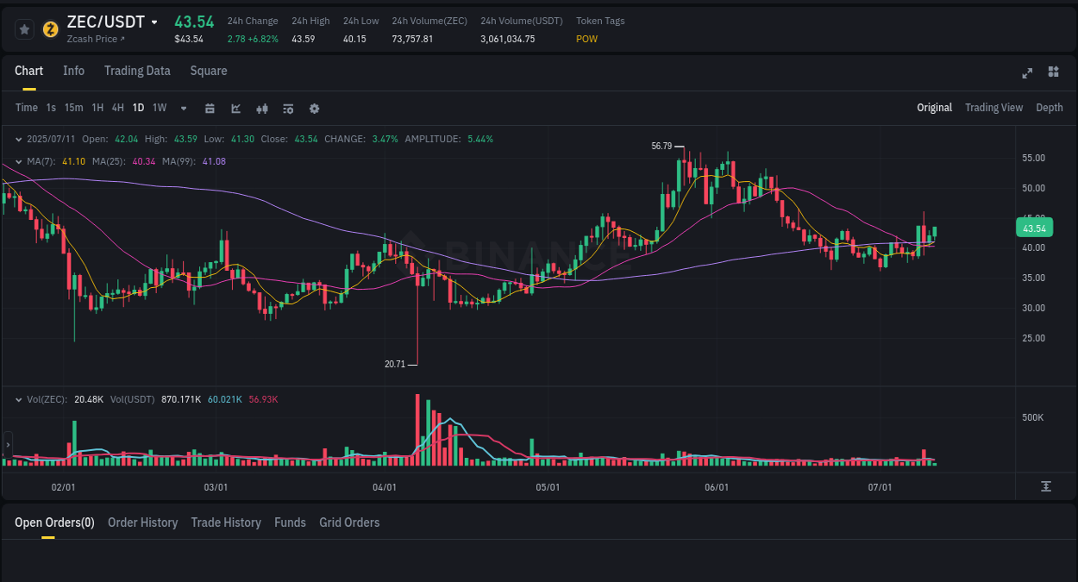Click the ZEC coin logo
The width and height of the screenshot is (1078, 582).
pos(49,29)
